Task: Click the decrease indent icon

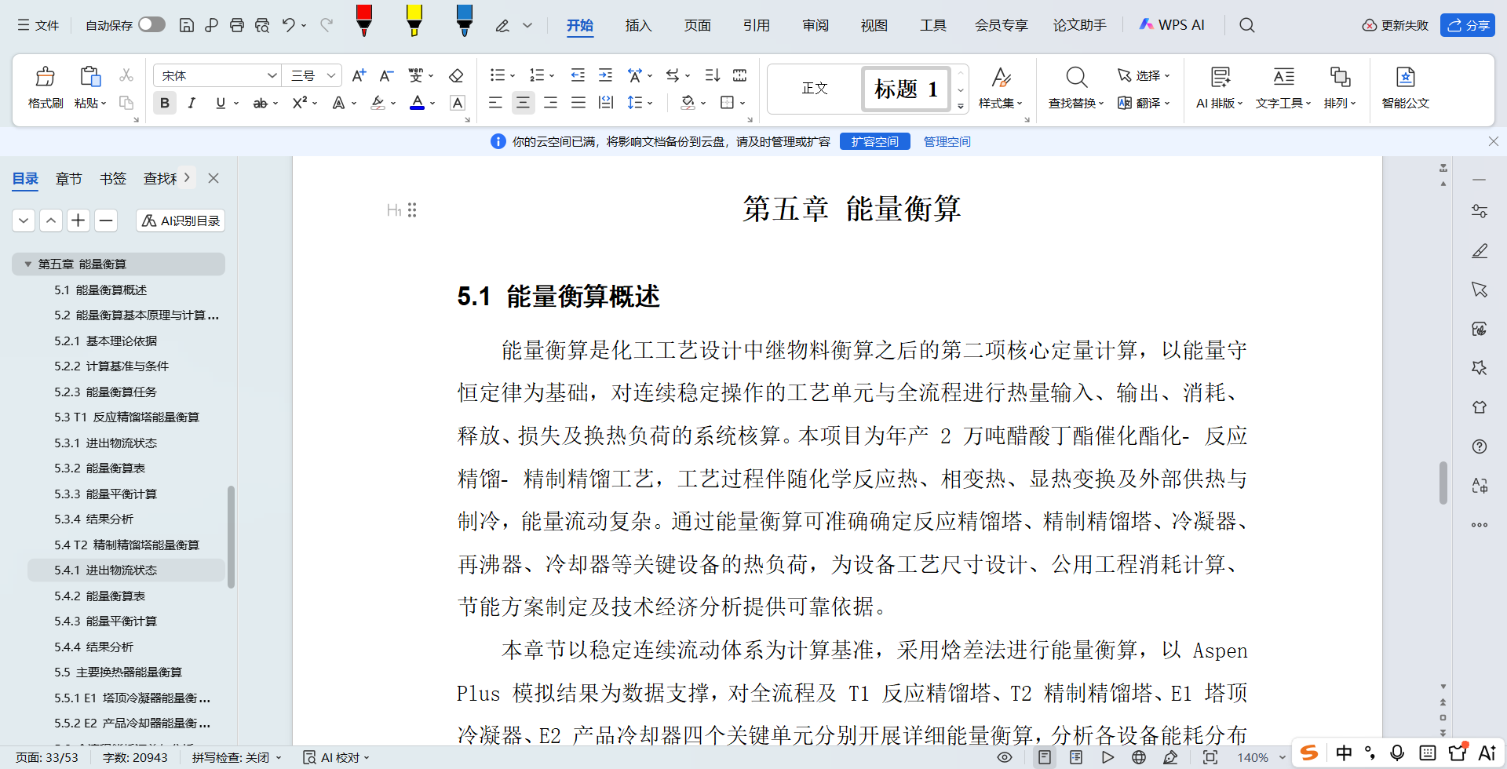Action: coord(578,75)
